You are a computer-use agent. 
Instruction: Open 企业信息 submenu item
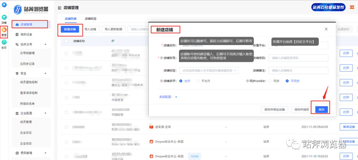[26, 143]
